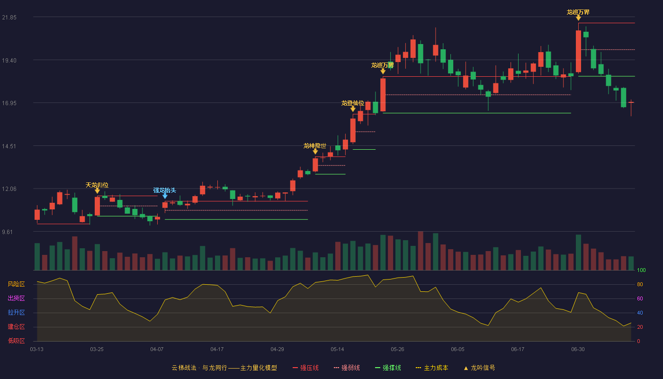Viewport: 663px width, 379px height.
Task: Click the 05-14 date label
Action: (x=337, y=349)
